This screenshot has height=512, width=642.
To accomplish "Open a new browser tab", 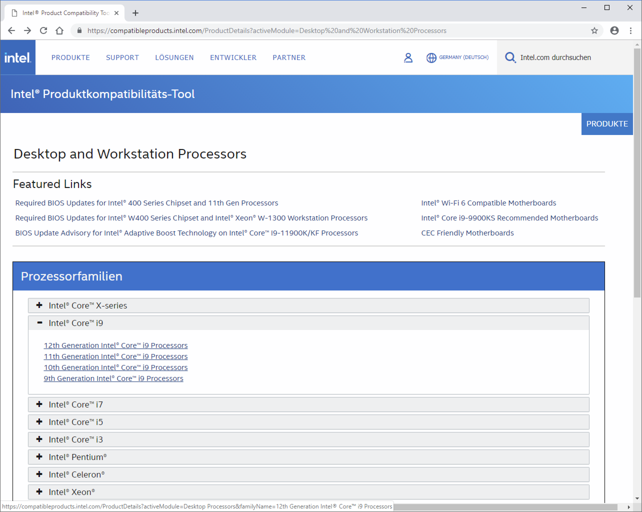I will pyautogui.click(x=135, y=13).
